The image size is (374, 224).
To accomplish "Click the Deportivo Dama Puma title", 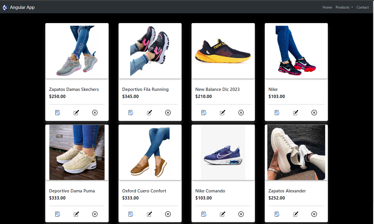I will point(72,191).
